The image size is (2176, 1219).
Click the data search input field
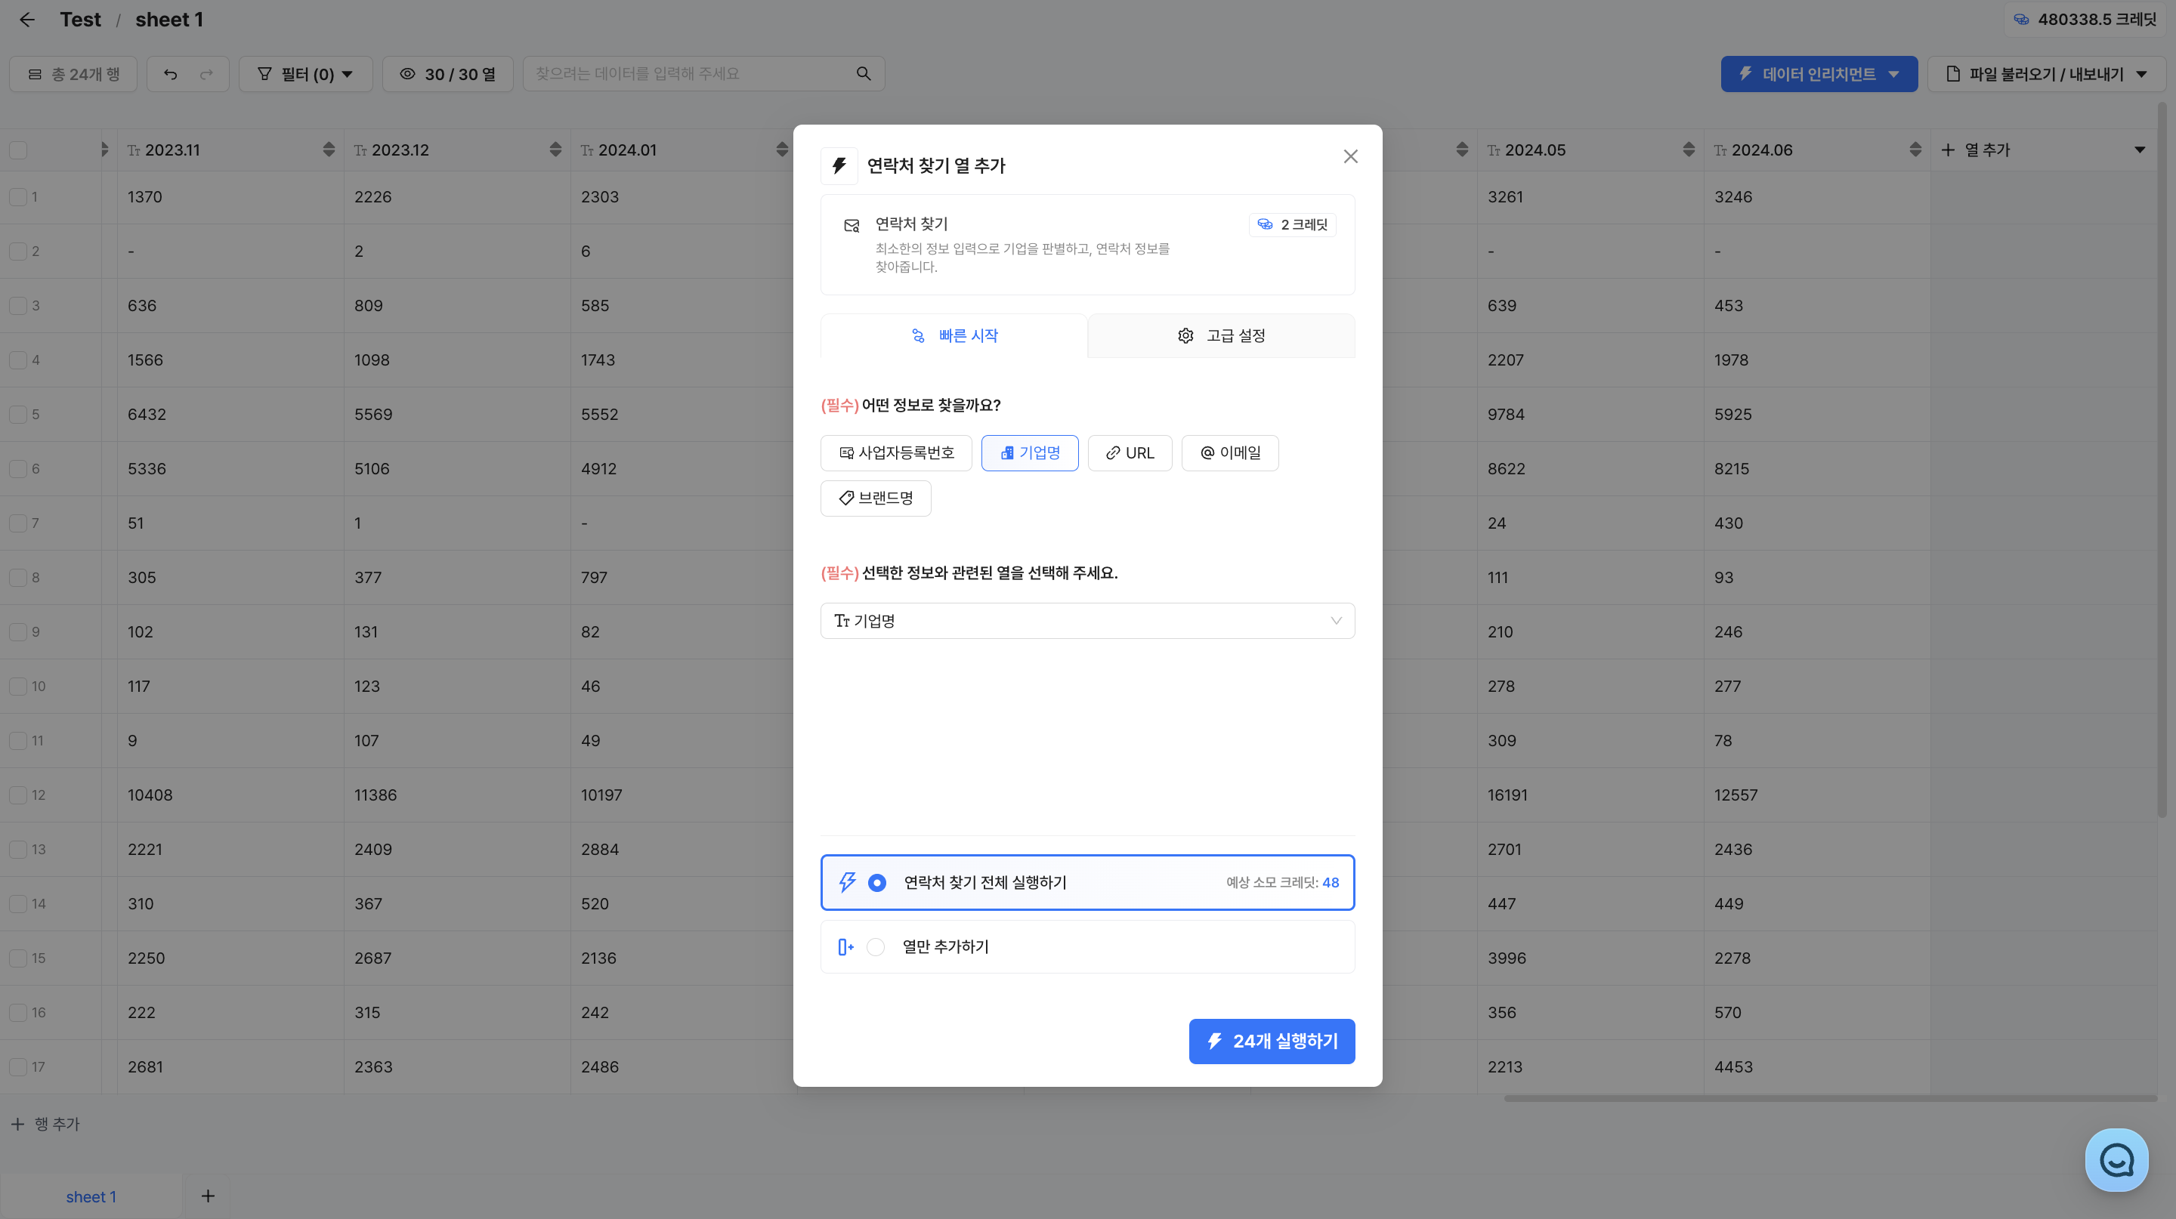tap(688, 74)
